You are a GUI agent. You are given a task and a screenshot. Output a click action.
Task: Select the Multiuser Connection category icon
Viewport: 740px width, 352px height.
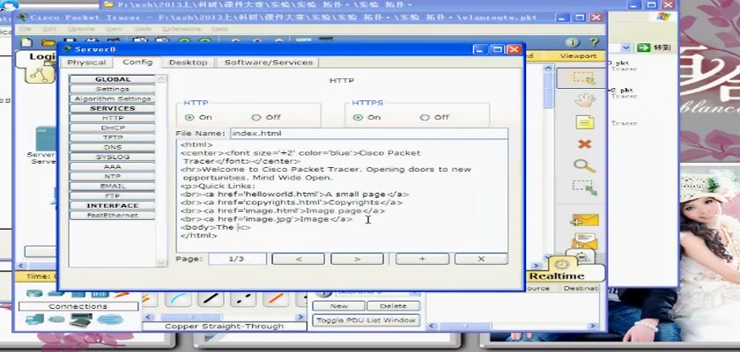click(x=110, y=320)
